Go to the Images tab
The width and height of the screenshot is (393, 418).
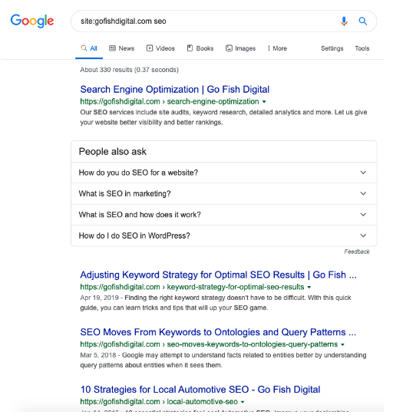coord(241,48)
